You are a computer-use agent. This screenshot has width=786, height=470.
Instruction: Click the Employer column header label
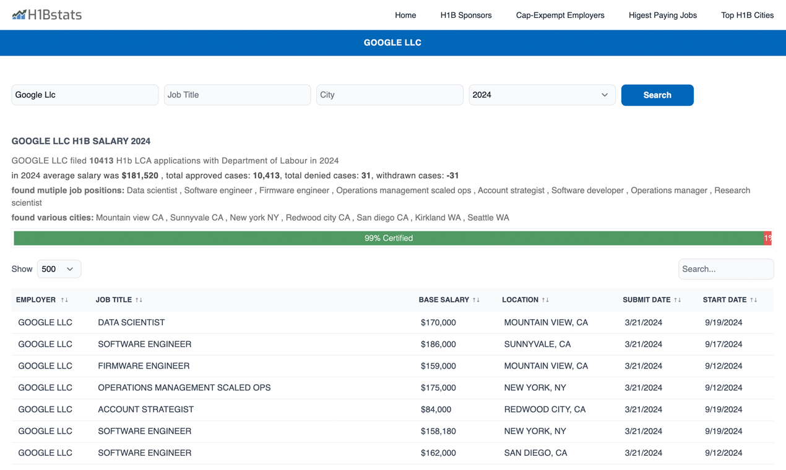[36, 300]
